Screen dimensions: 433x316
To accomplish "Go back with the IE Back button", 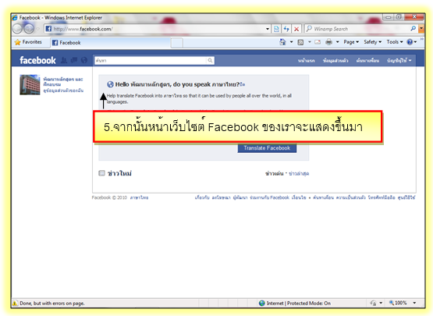I will (17, 28).
